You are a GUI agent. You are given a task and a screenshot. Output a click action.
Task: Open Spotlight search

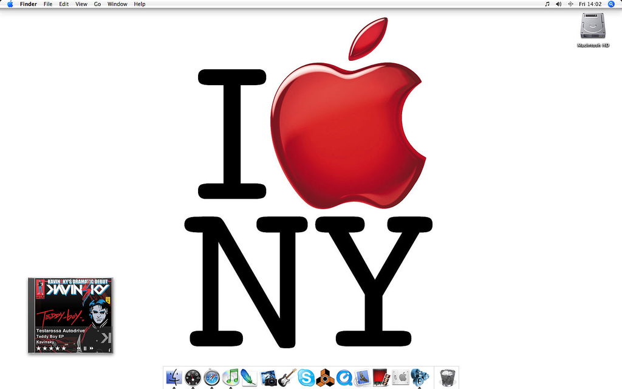[611, 4]
